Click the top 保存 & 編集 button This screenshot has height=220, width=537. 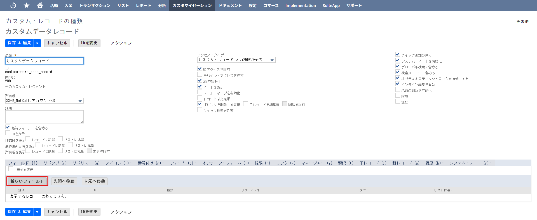point(19,43)
